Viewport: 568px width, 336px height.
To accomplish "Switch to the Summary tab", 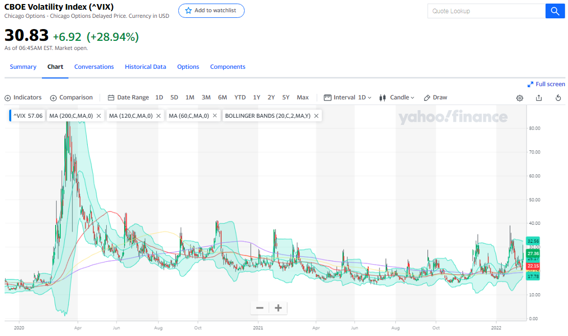I will pyautogui.click(x=23, y=67).
